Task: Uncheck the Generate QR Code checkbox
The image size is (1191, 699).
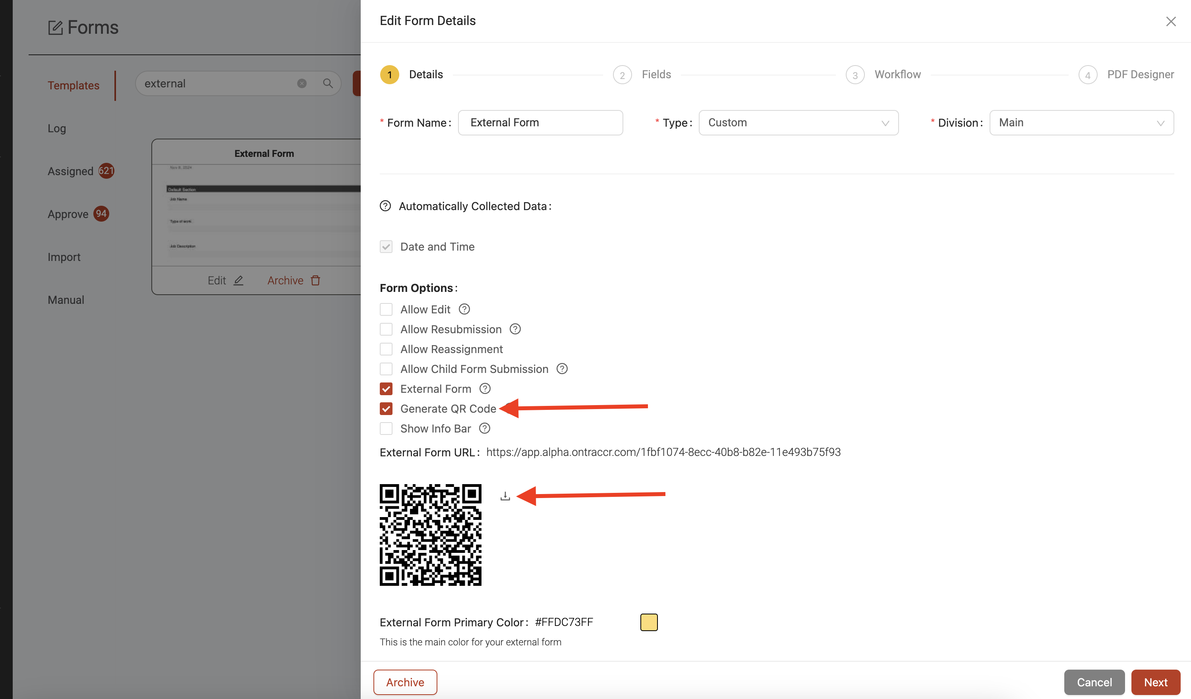Action: coord(386,408)
